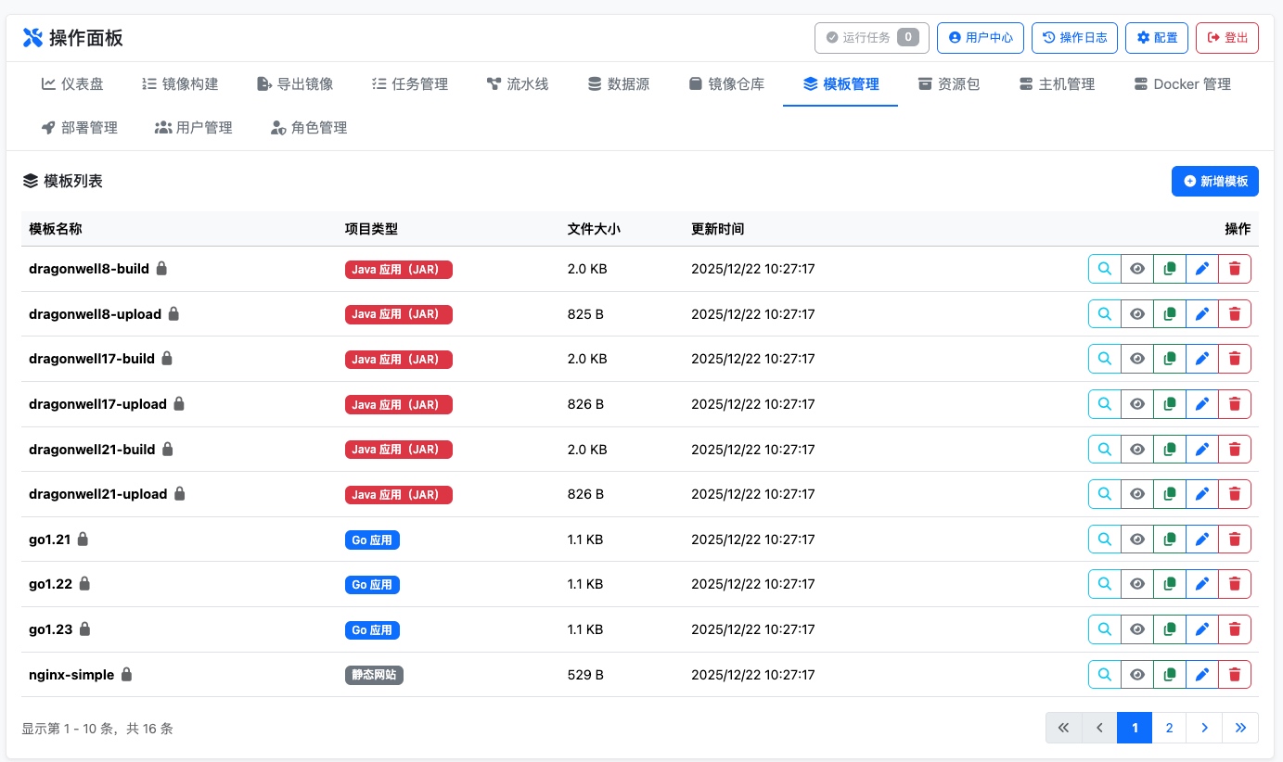
Task: Copy the go1.22 template
Action: click(1170, 584)
